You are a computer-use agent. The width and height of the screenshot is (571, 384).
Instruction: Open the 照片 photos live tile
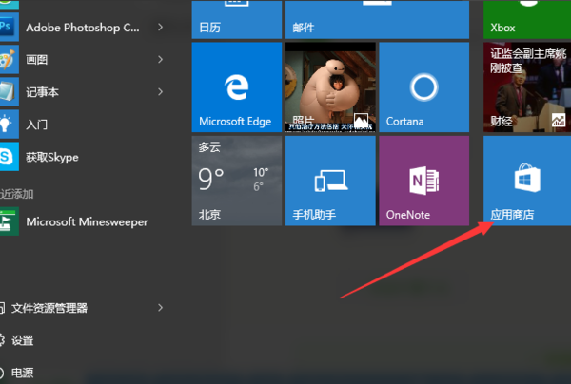pyautogui.click(x=329, y=87)
